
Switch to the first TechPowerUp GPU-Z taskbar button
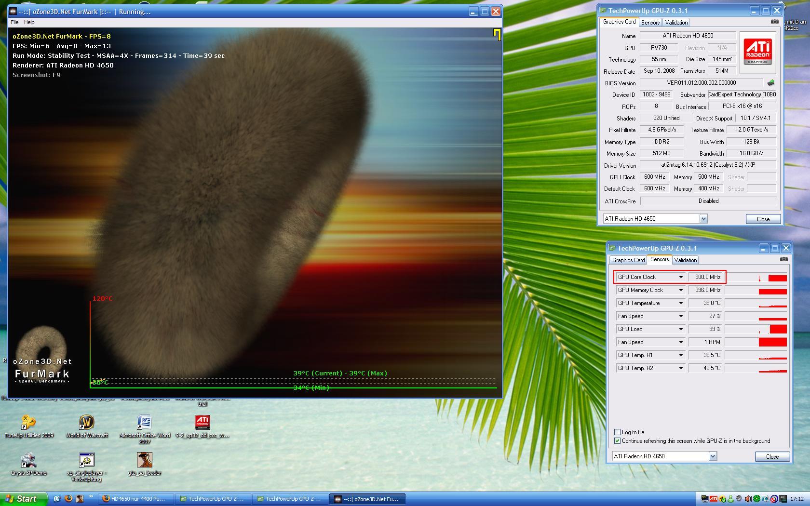213,499
